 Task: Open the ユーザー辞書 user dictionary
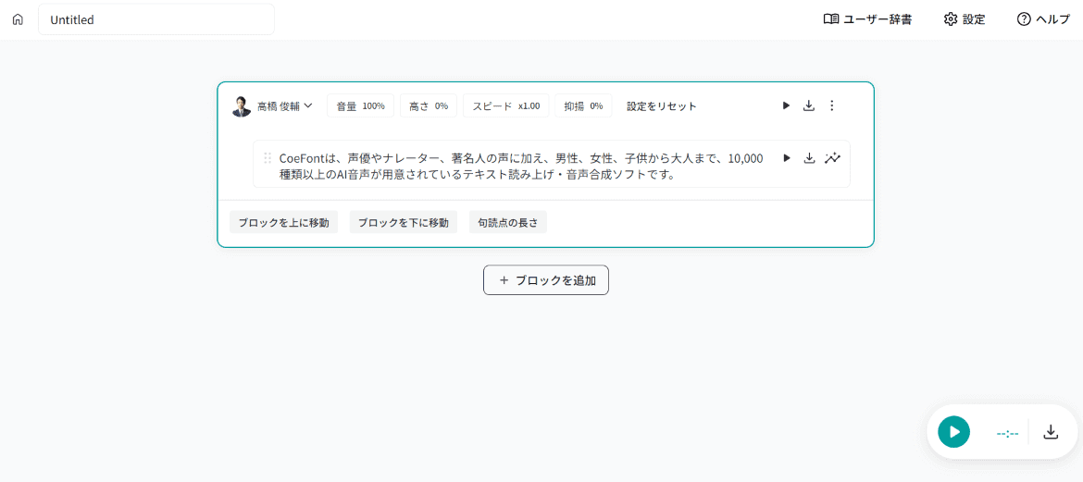click(x=867, y=19)
